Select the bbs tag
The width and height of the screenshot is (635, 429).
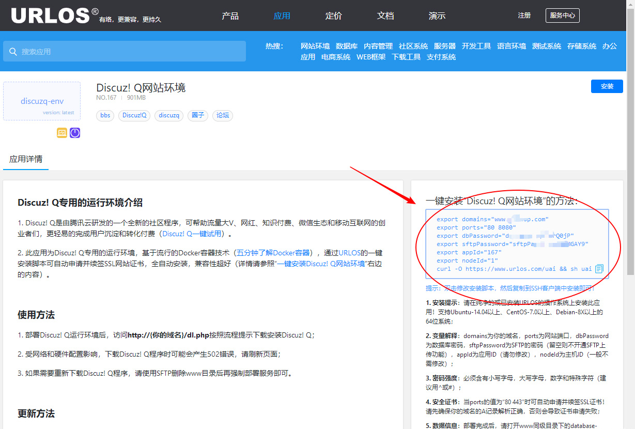(105, 115)
